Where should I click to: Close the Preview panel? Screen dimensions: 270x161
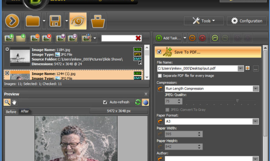tap(146, 94)
